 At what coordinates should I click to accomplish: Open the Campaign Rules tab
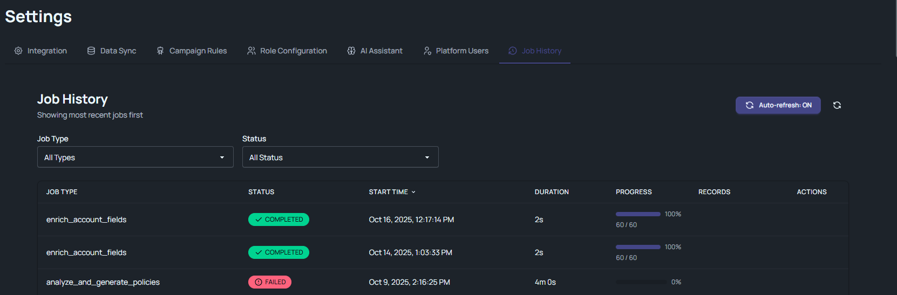(x=198, y=51)
